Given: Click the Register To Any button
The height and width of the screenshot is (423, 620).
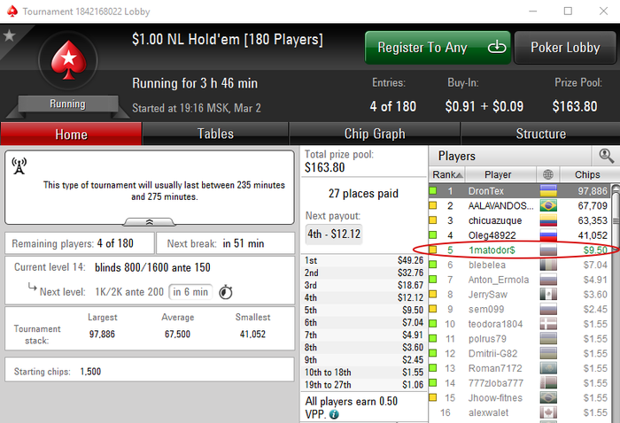Looking at the screenshot, I should 438,48.
